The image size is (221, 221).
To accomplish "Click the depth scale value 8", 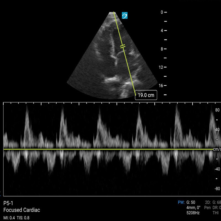I will click(x=162, y=49).
